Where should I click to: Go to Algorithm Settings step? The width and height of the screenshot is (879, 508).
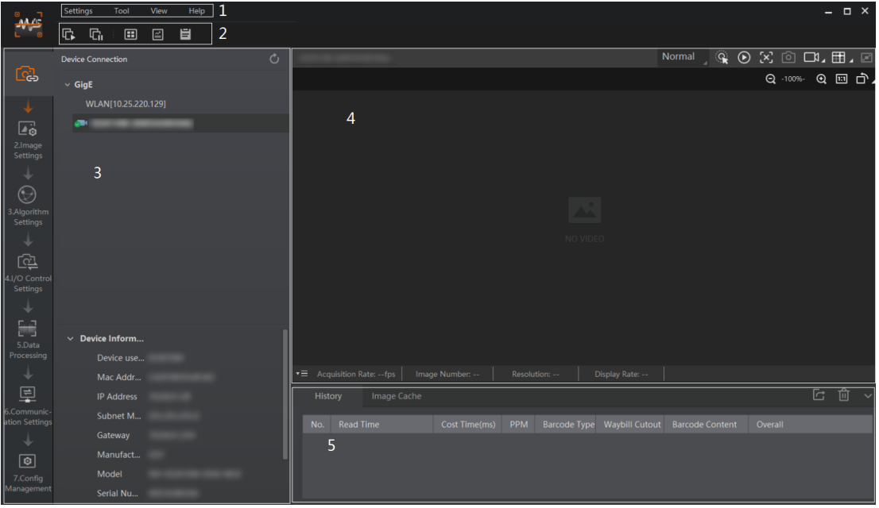point(28,206)
